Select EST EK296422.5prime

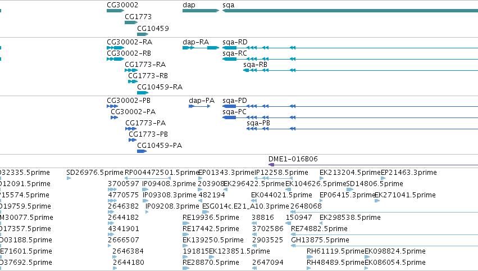coord(254,184)
